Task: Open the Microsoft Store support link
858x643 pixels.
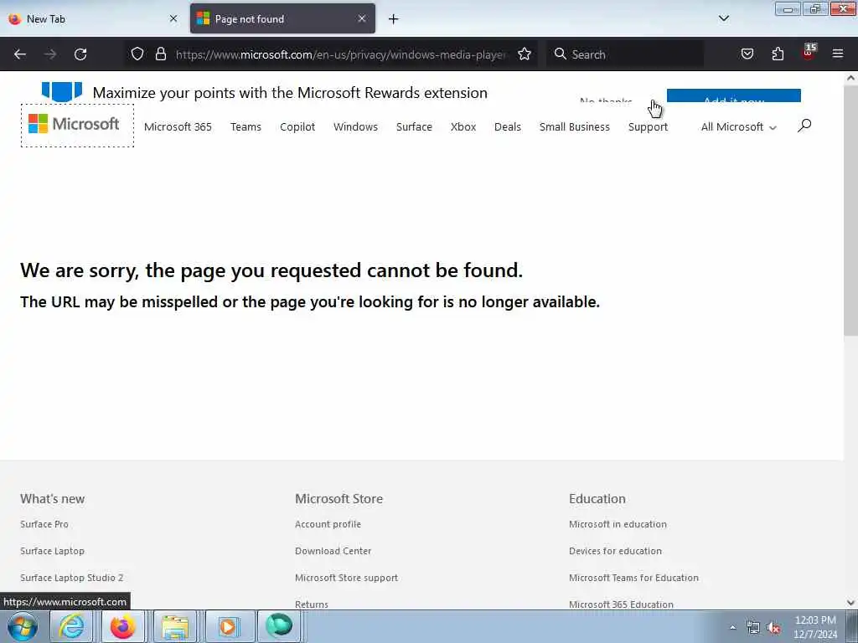Action: pos(346,578)
